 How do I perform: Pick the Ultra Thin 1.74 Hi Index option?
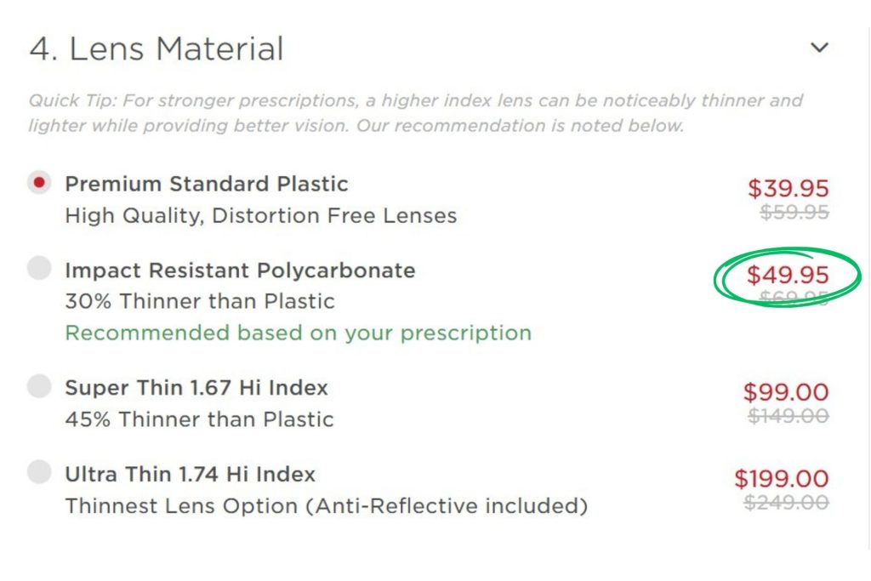[39, 473]
